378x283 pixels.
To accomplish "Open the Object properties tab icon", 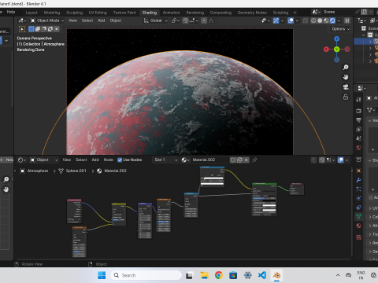I will point(358,171).
